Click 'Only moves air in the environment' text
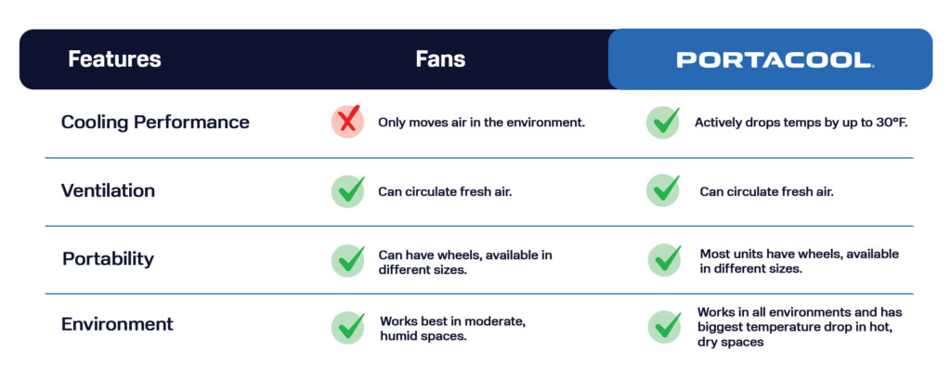Viewport: 951px width, 378px height. [481, 123]
